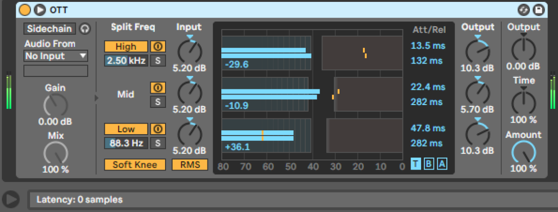Click the 2.50 kHz split frequency field

tap(126, 61)
